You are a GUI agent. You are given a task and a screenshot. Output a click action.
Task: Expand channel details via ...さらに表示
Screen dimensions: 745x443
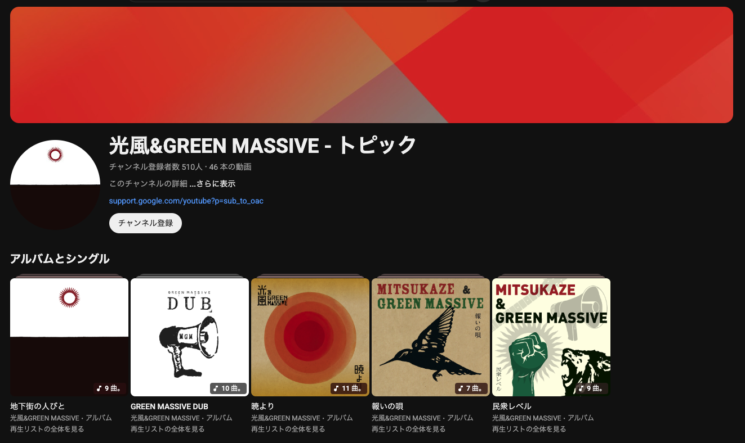click(212, 184)
